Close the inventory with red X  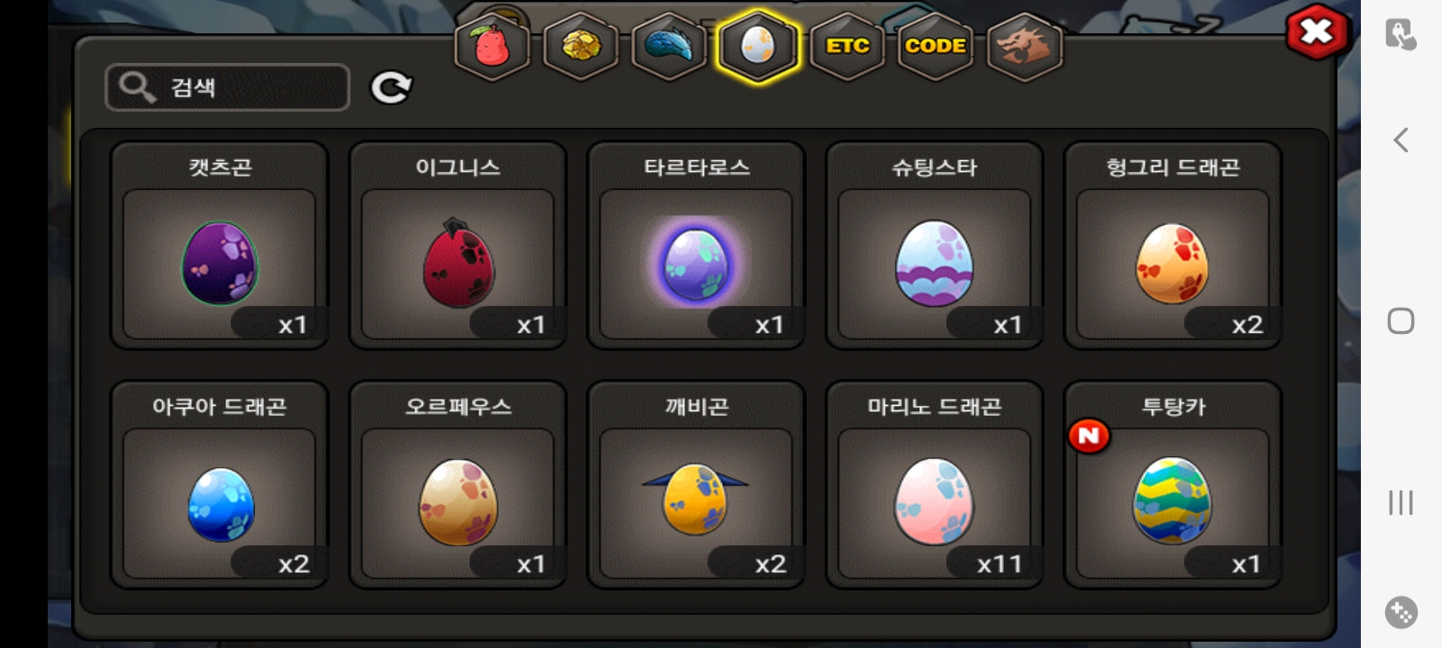[1317, 32]
